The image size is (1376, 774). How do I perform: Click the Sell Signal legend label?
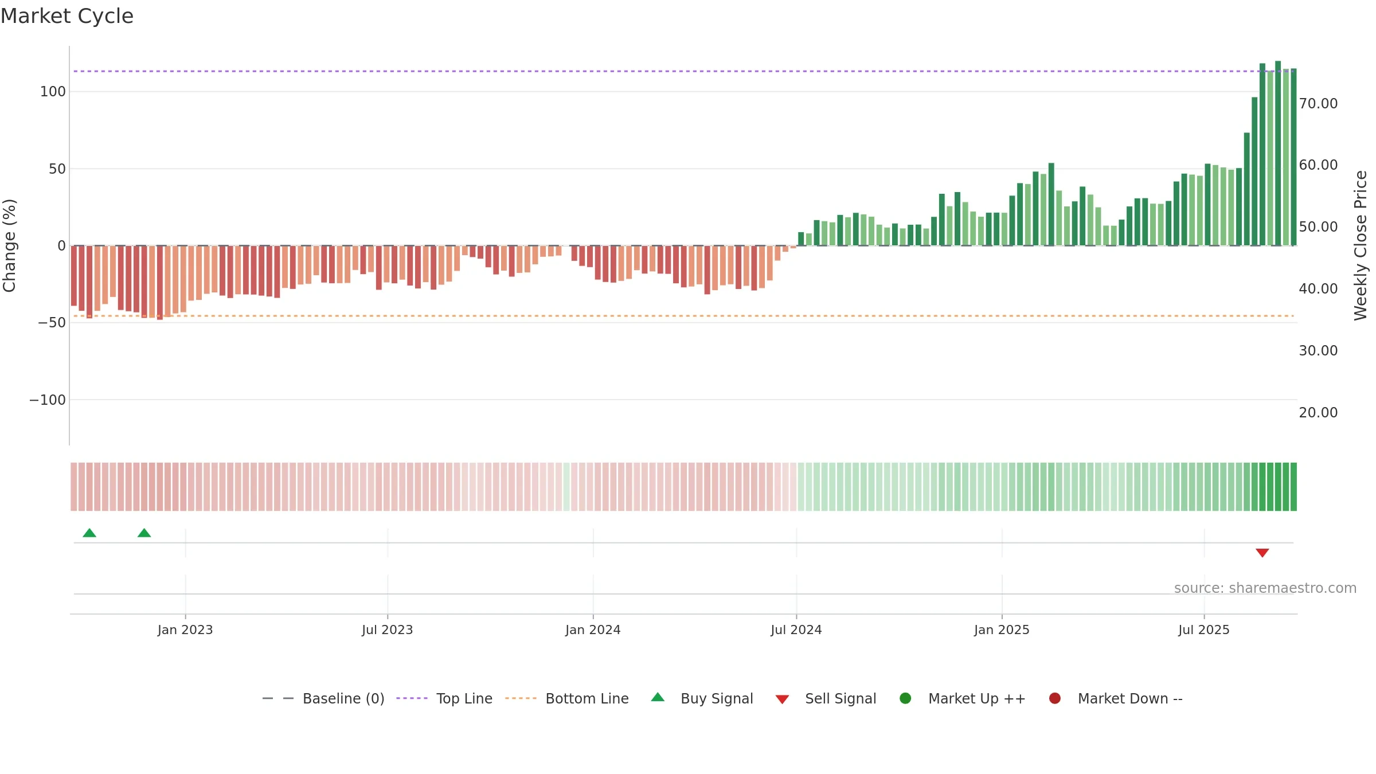tap(841, 698)
